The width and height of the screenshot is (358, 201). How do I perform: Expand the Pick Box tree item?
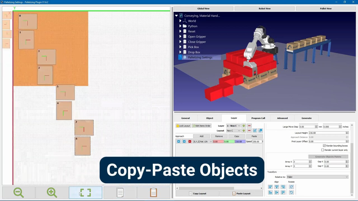180,47
